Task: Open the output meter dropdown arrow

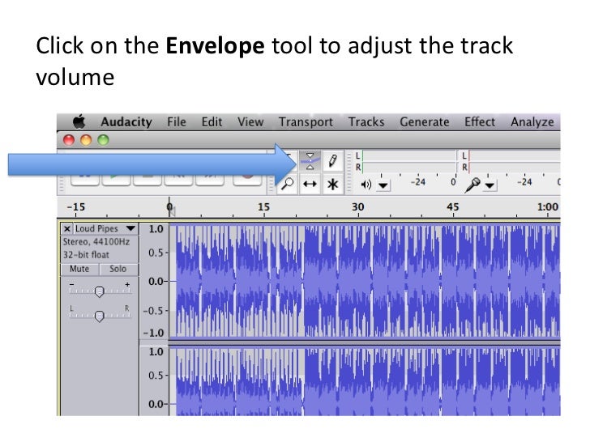Action: pyautogui.click(x=383, y=185)
